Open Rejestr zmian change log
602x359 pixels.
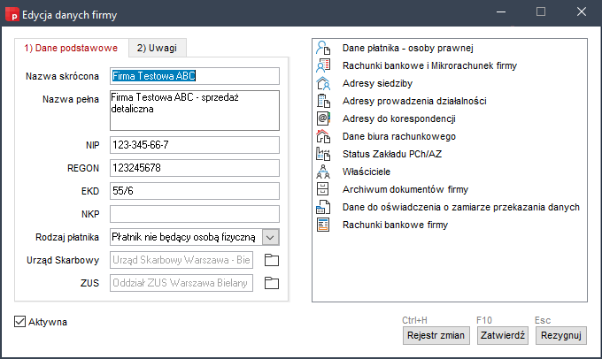tap(436, 336)
